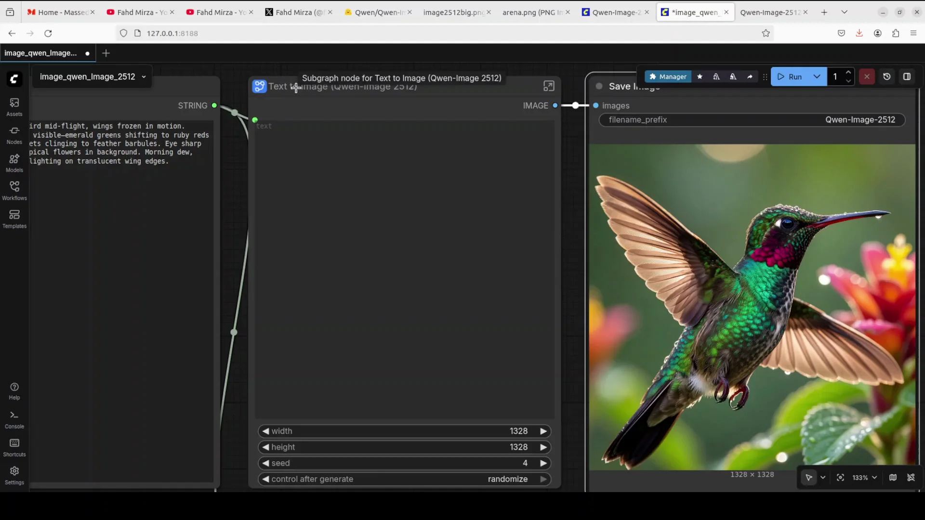925x520 pixels.
Task: Open the 133% zoom level dropdown
Action: [x=864, y=478]
